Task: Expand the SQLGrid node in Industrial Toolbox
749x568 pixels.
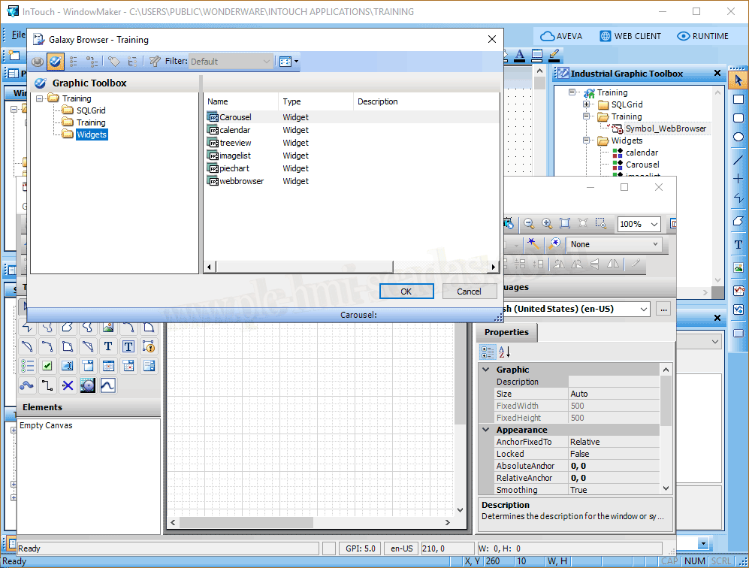Action: click(586, 104)
